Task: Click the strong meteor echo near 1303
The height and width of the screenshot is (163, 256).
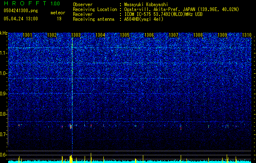Action: coord(71,127)
